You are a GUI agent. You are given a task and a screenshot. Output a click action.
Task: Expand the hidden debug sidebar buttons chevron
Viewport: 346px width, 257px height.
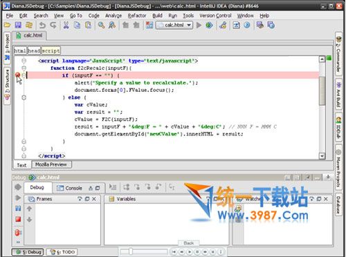pyautogui.click(x=18, y=242)
